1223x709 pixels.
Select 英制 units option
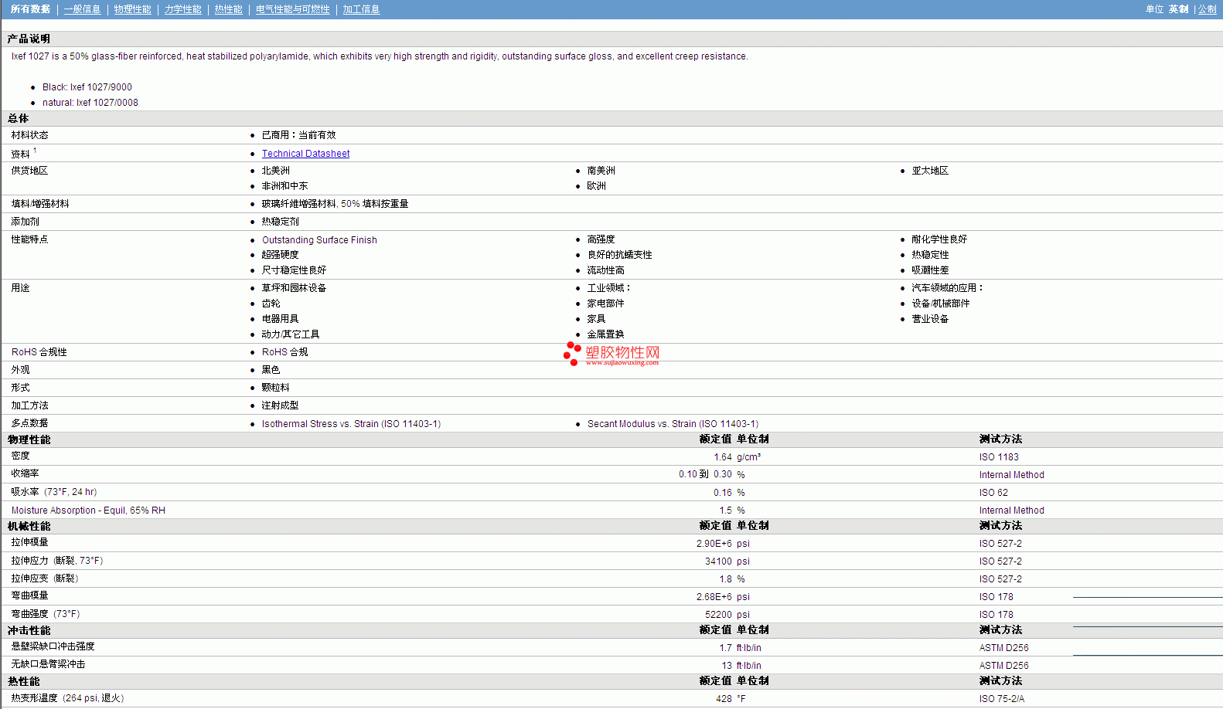1178,9
